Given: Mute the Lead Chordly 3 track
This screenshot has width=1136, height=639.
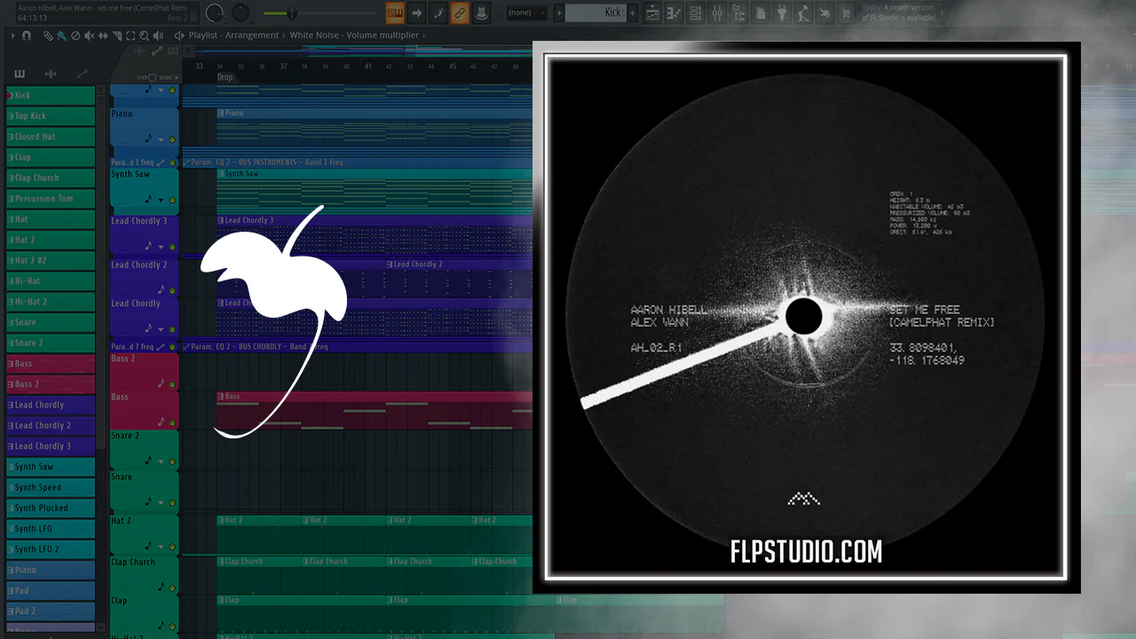Looking at the screenshot, I should tap(172, 246).
